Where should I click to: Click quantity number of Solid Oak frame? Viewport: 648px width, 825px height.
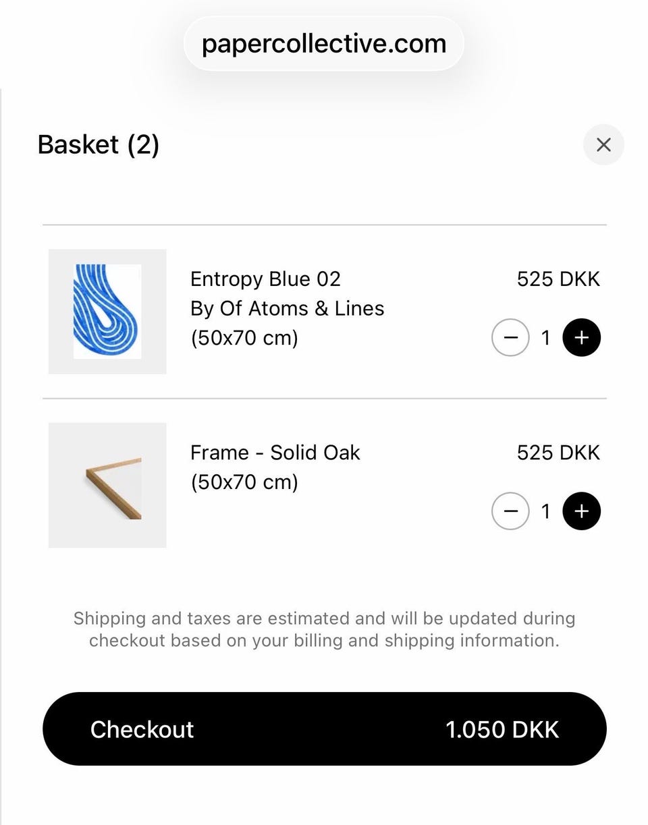click(x=545, y=511)
